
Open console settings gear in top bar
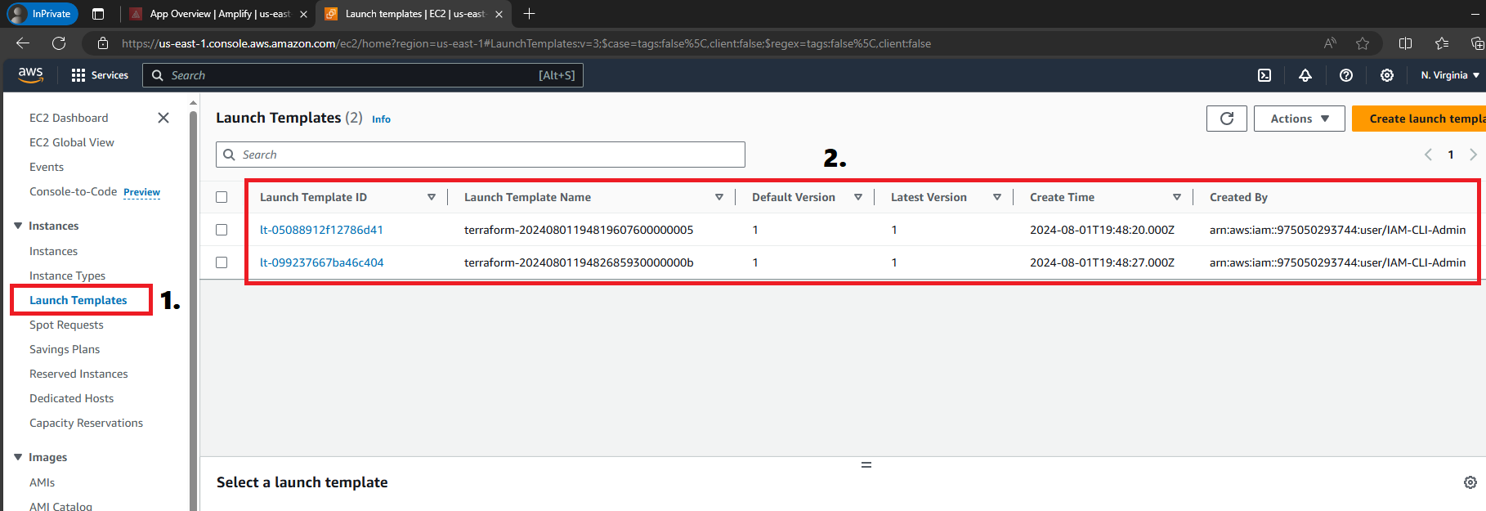coord(1387,75)
